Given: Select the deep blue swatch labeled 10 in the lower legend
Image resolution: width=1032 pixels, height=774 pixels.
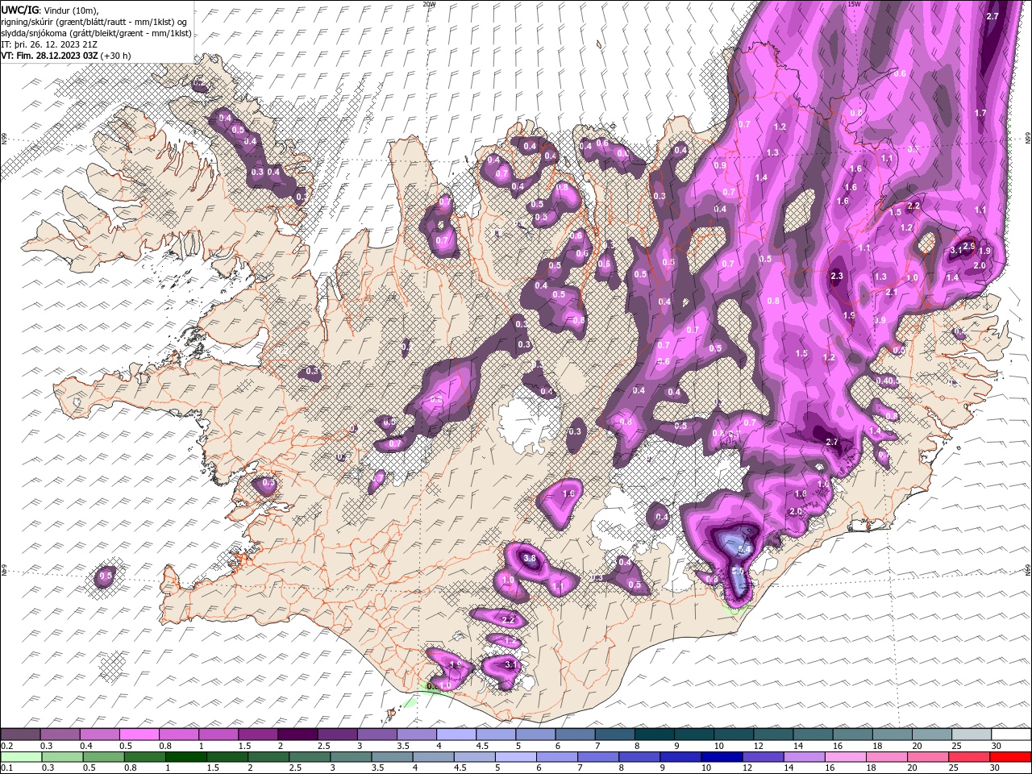Looking at the screenshot, I should (722, 757).
